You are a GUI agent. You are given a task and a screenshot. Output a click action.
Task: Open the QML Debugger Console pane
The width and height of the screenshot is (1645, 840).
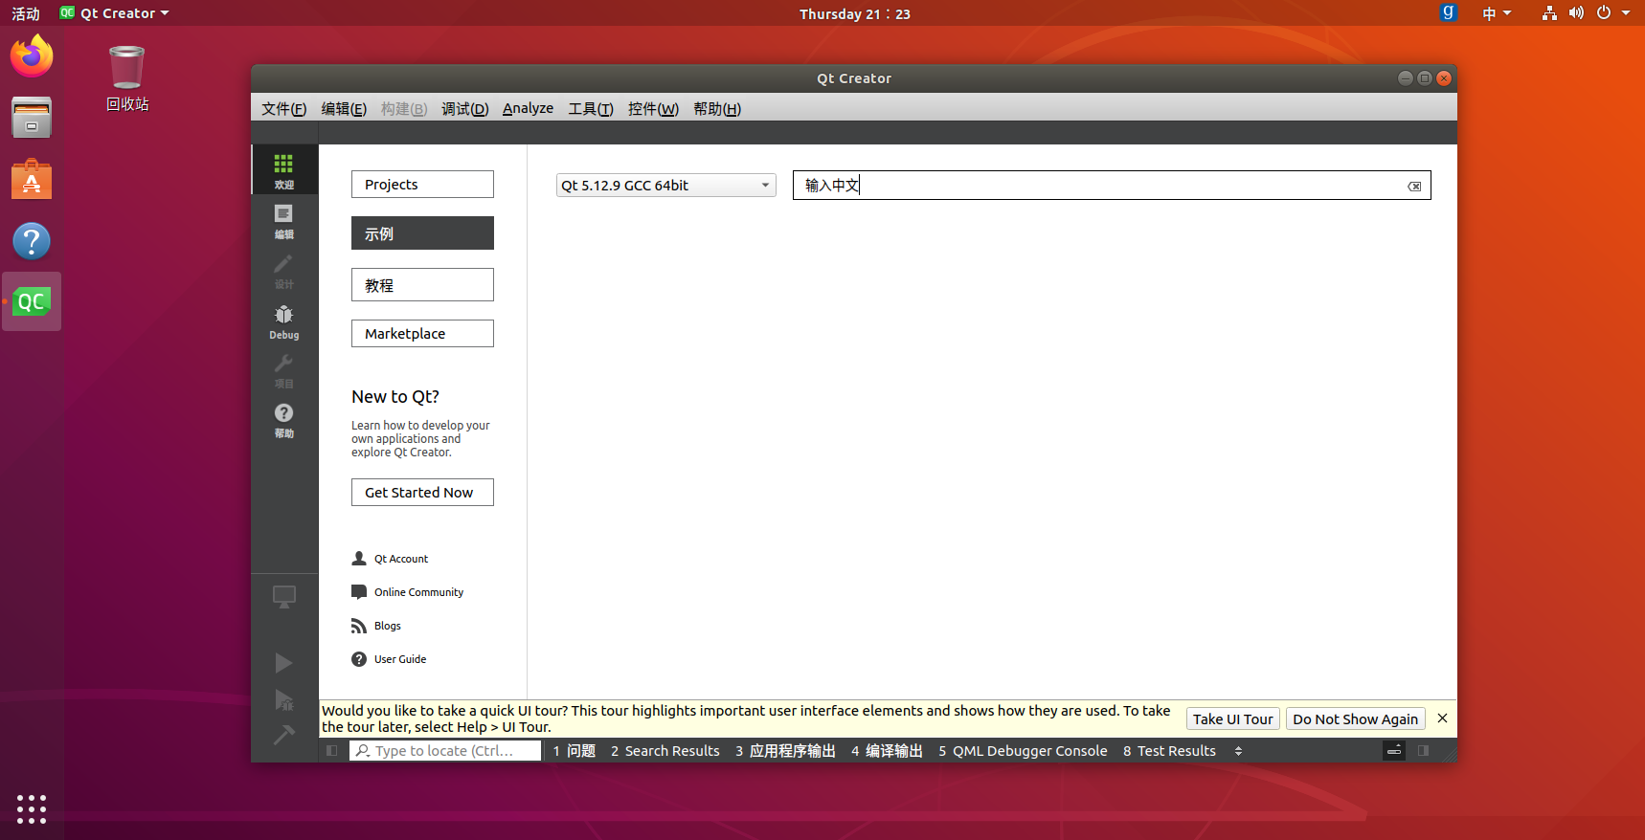[x=1023, y=751]
